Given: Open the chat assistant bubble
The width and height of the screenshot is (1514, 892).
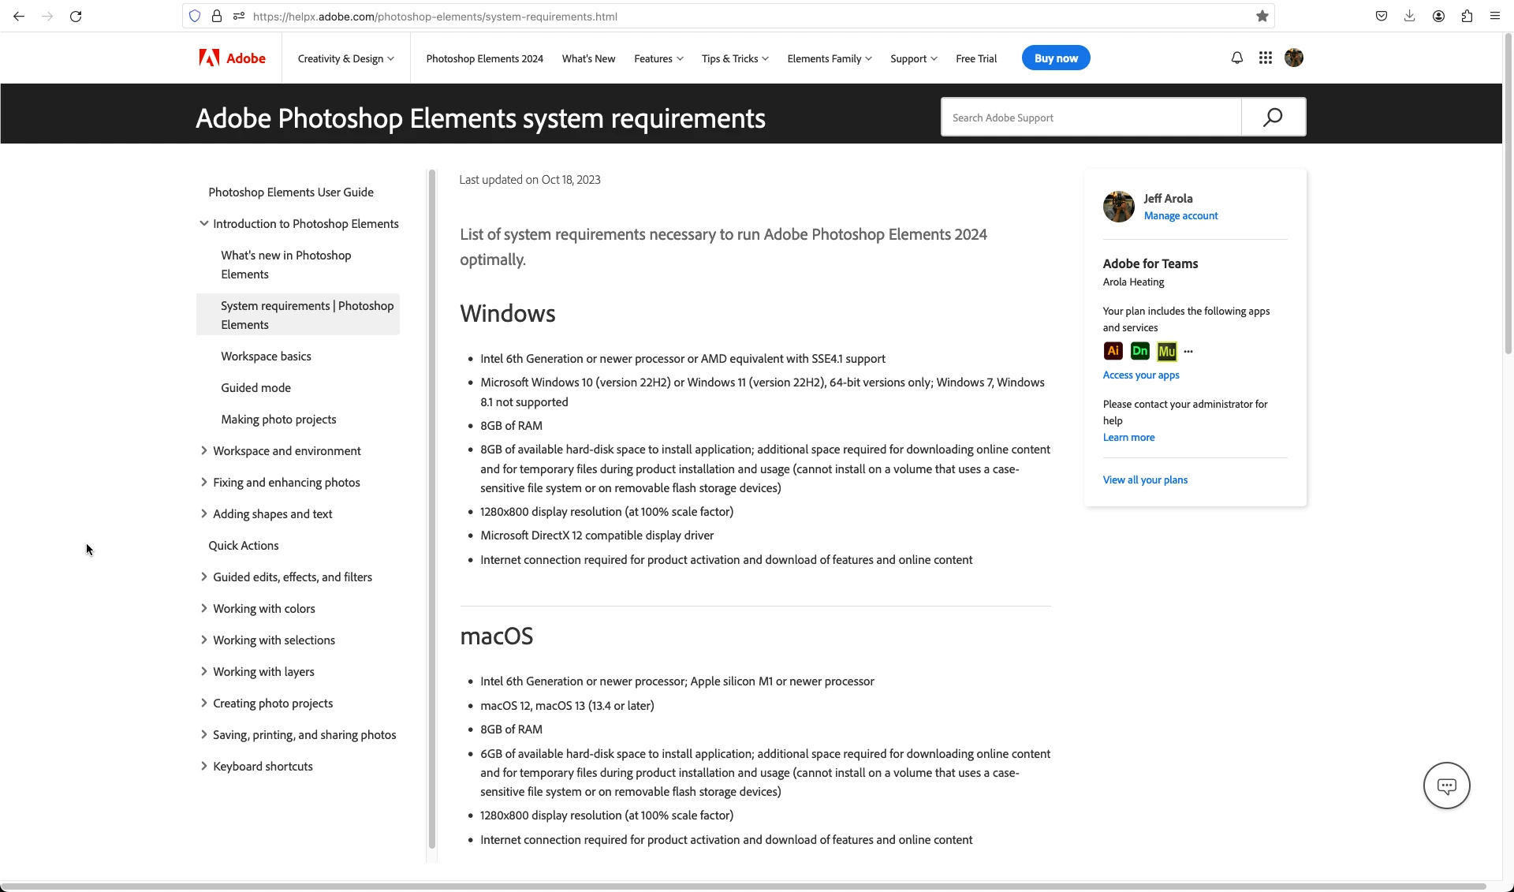Looking at the screenshot, I should pos(1446,786).
